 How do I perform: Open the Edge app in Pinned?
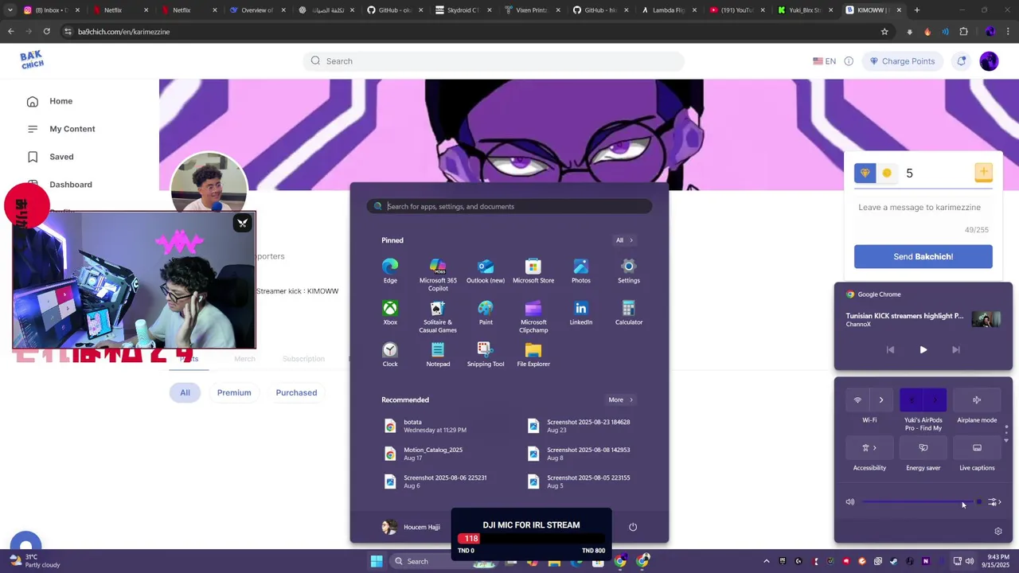tap(390, 271)
